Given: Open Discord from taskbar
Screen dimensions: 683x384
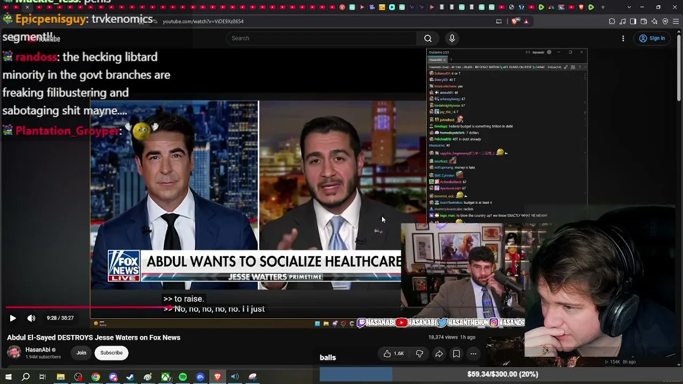Looking at the screenshot, I should point(113,377).
